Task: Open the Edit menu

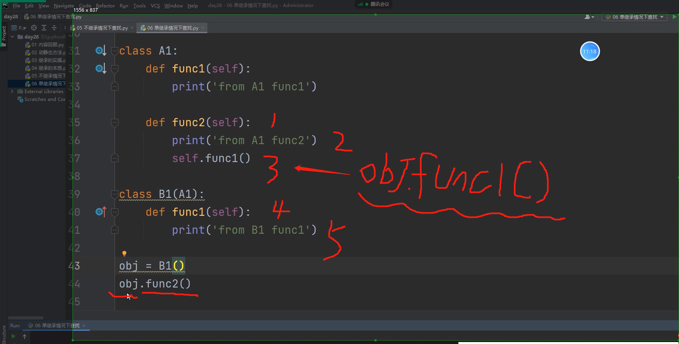Action: click(29, 5)
